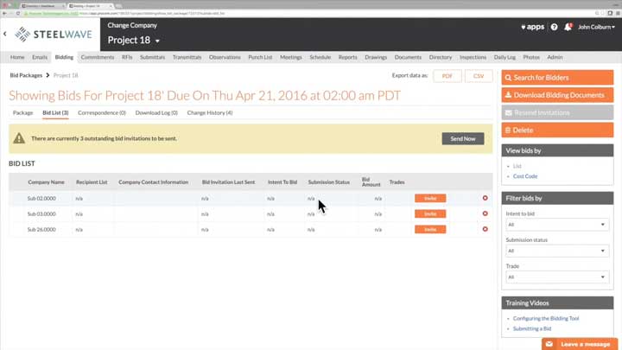Open the John Colburn user menu

(596, 27)
